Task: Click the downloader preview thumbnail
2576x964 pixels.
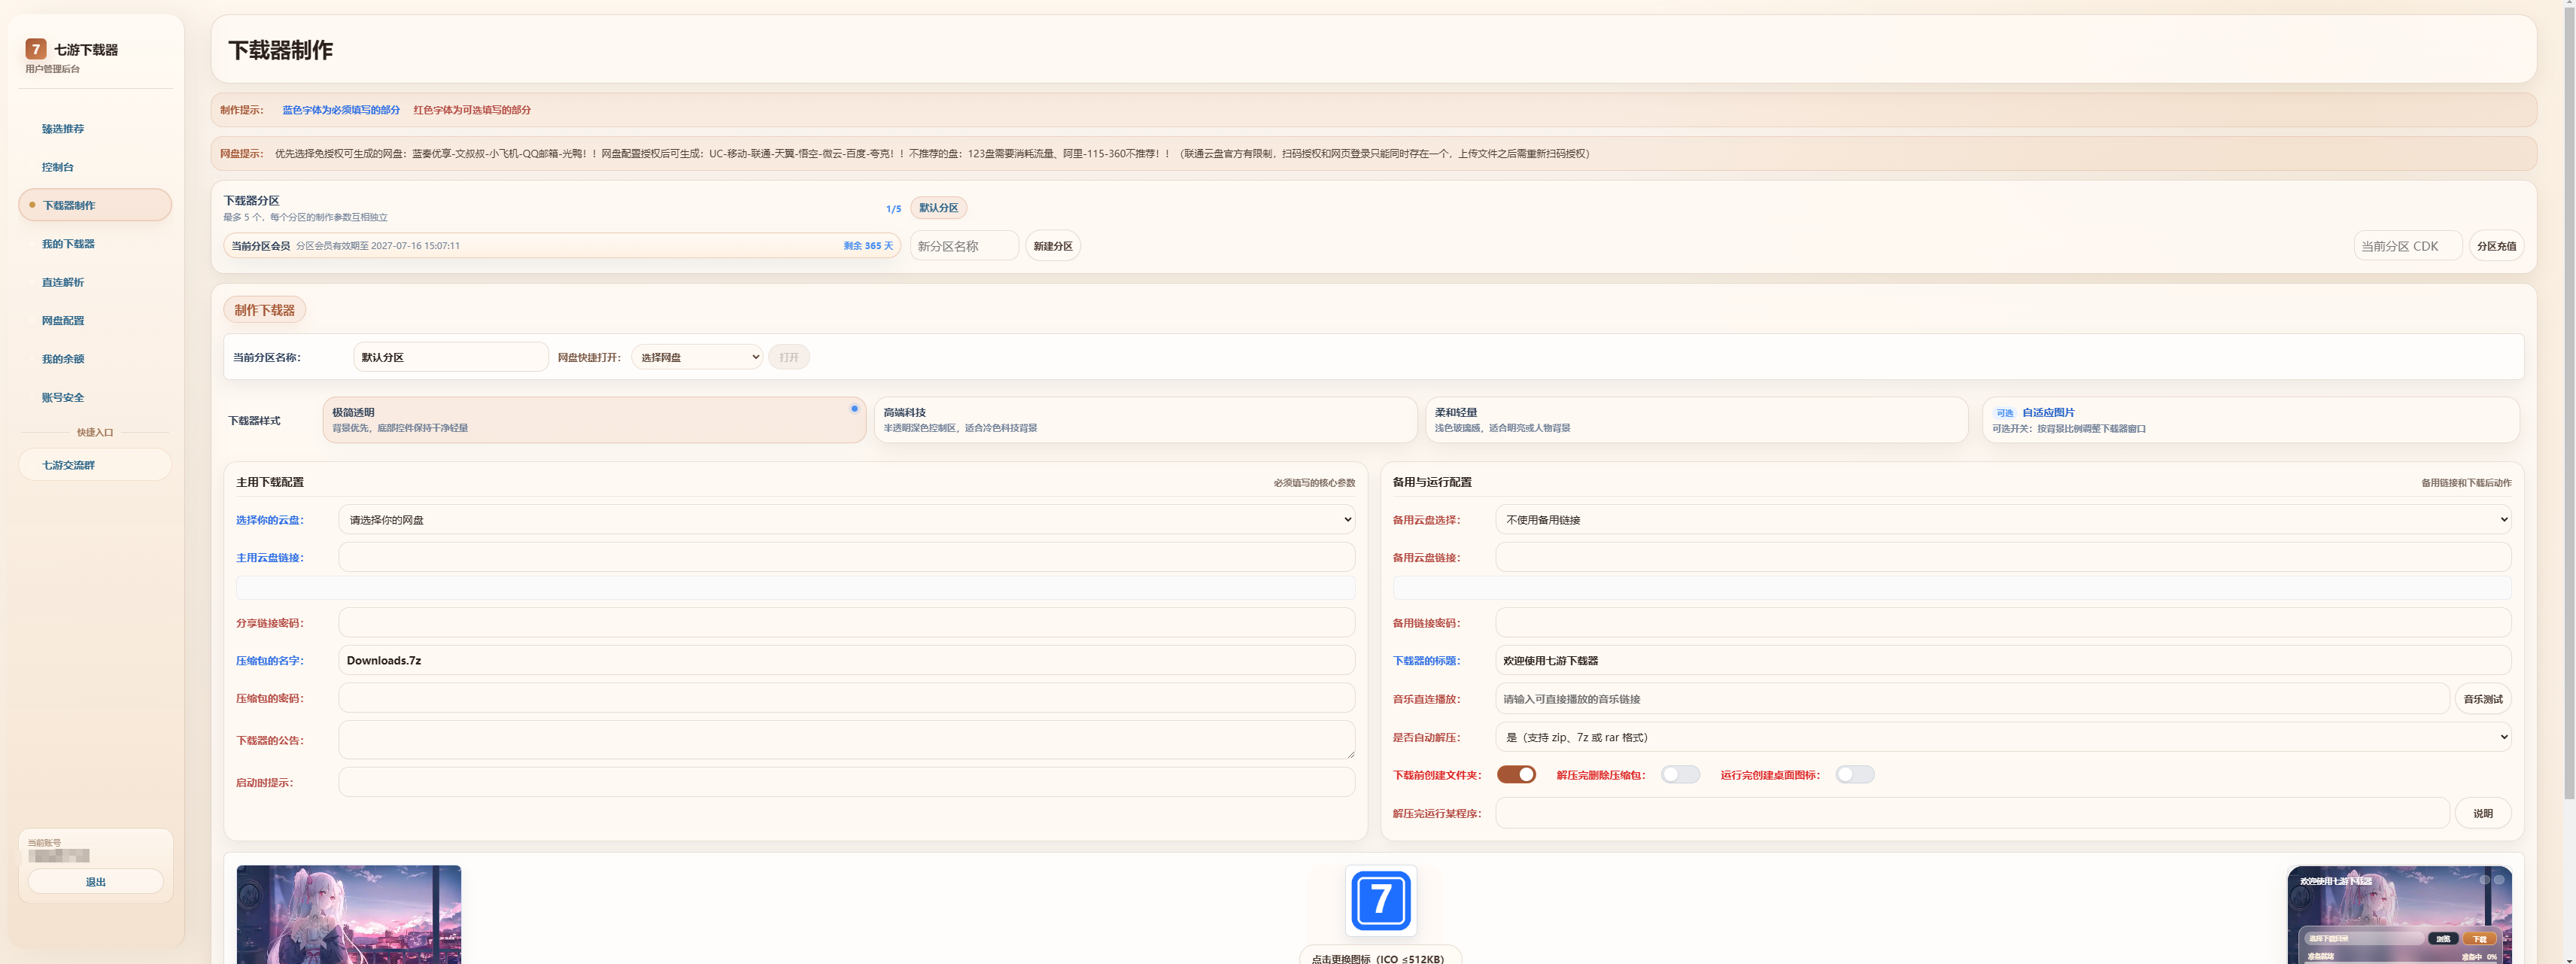Action: click(2399, 915)
